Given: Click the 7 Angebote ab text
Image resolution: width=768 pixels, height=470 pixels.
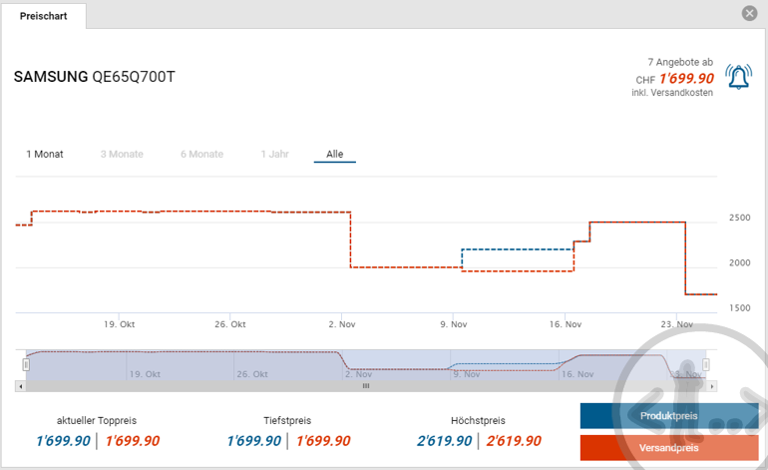Looking at the screenshot, I should click(x=680, y=61).
